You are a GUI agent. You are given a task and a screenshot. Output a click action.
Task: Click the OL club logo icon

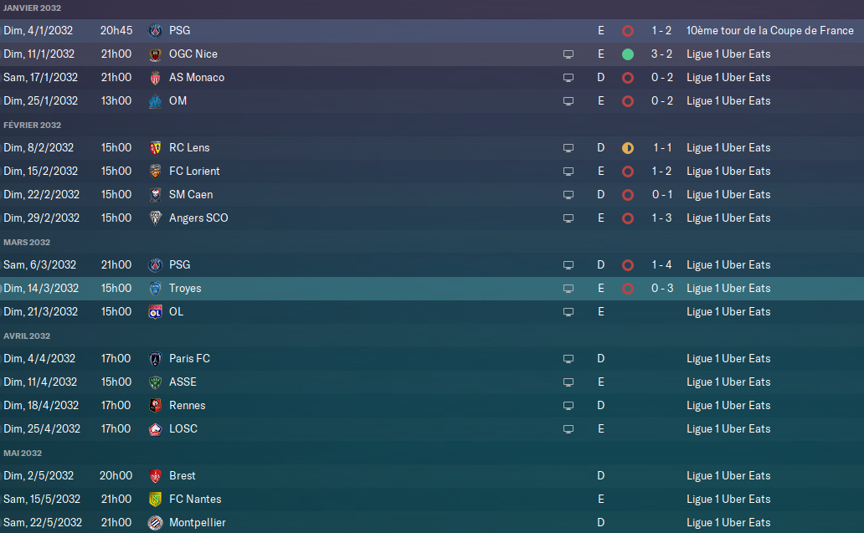coord(154,312)
